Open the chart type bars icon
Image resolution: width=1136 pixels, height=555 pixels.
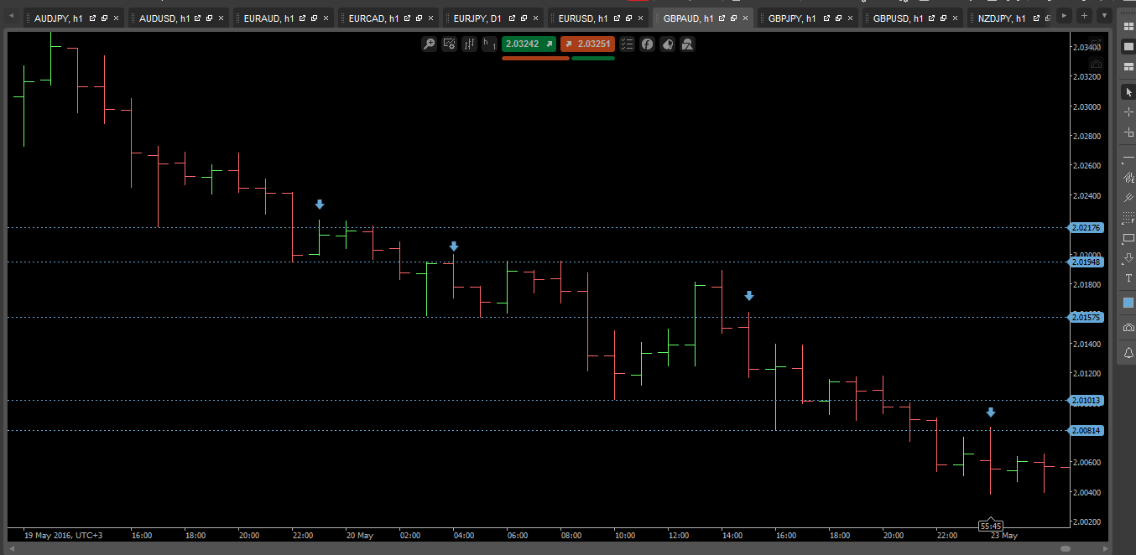pyautogui.click(x=470, y=44)
